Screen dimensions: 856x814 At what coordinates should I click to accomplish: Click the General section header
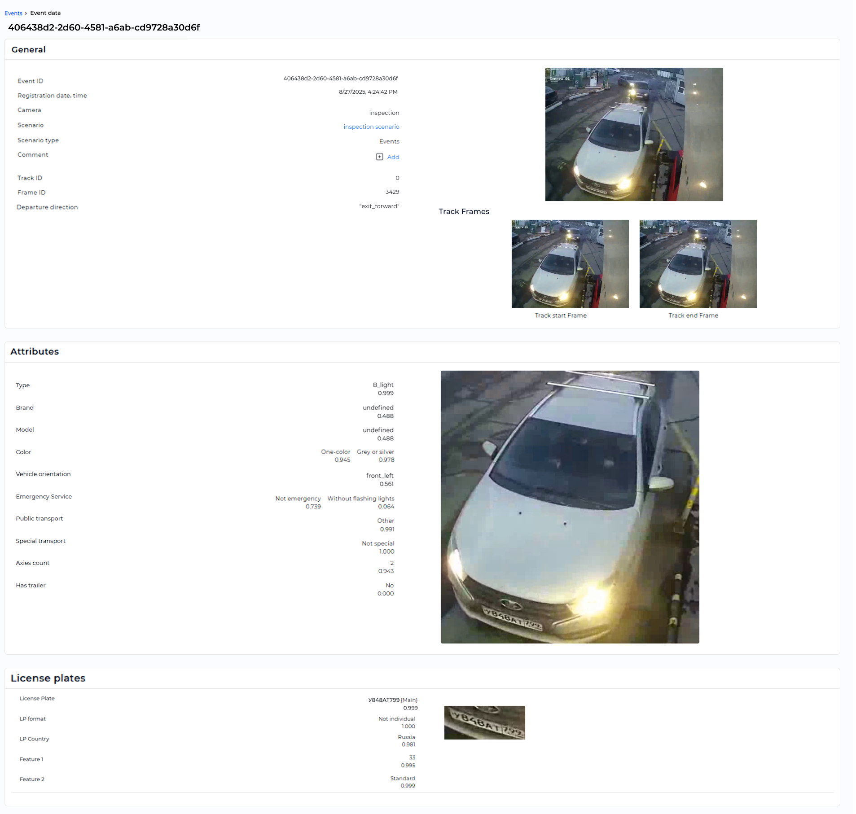coord(28,49)
